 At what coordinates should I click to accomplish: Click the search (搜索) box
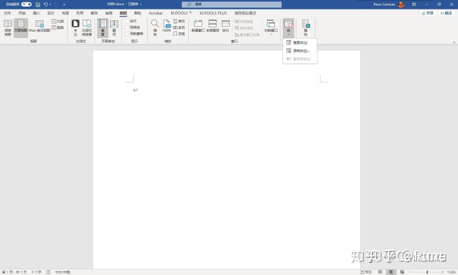[232, 4]
